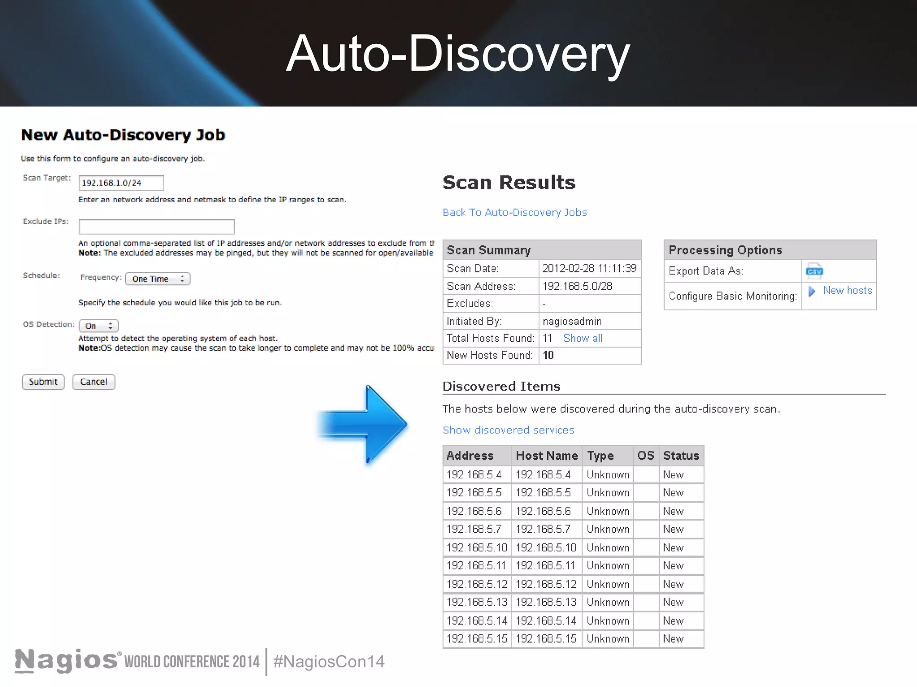
Task: Click scan date value 2012-02-28 11:11:39
Action: point(589,268)
